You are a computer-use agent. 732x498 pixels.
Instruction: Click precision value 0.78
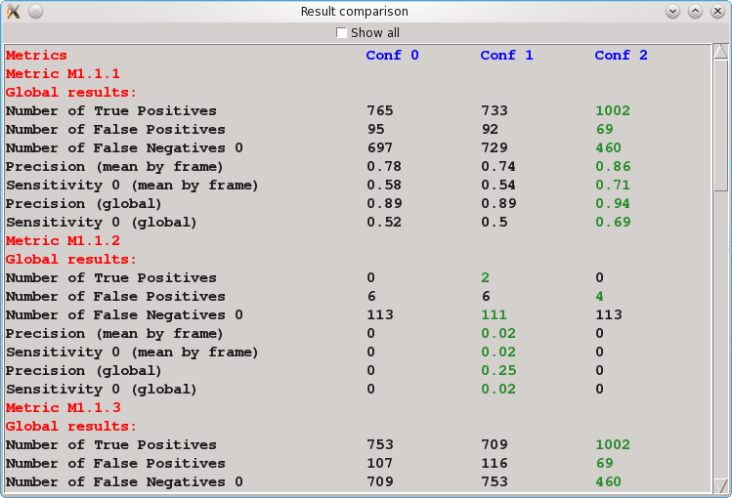(384, 166)
